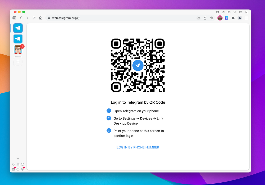Open the notifications bell icon at bottom left
This screenshot has width=265, height=185.
(x=14, y=164)
